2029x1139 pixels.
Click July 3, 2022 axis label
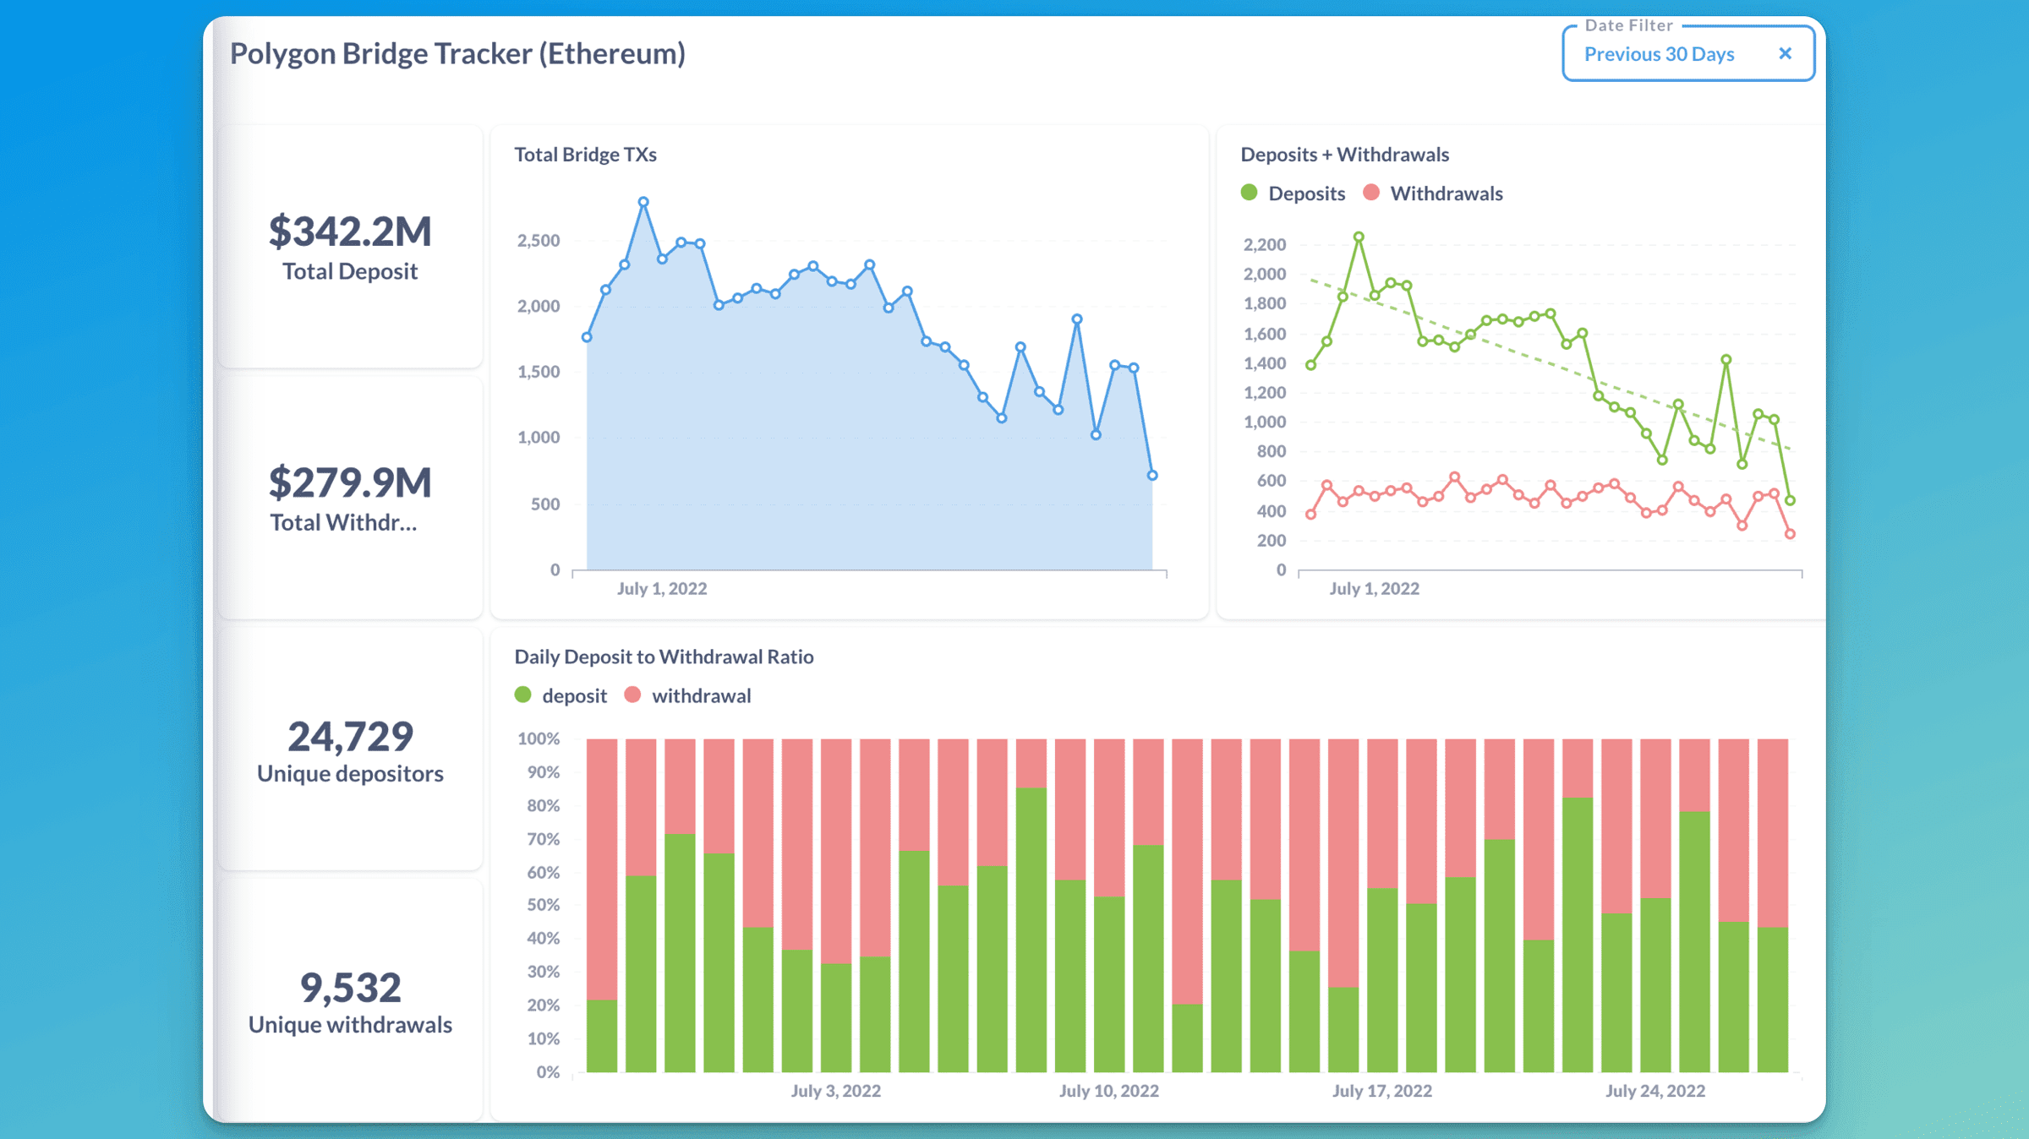click(x=835, y=1091)
